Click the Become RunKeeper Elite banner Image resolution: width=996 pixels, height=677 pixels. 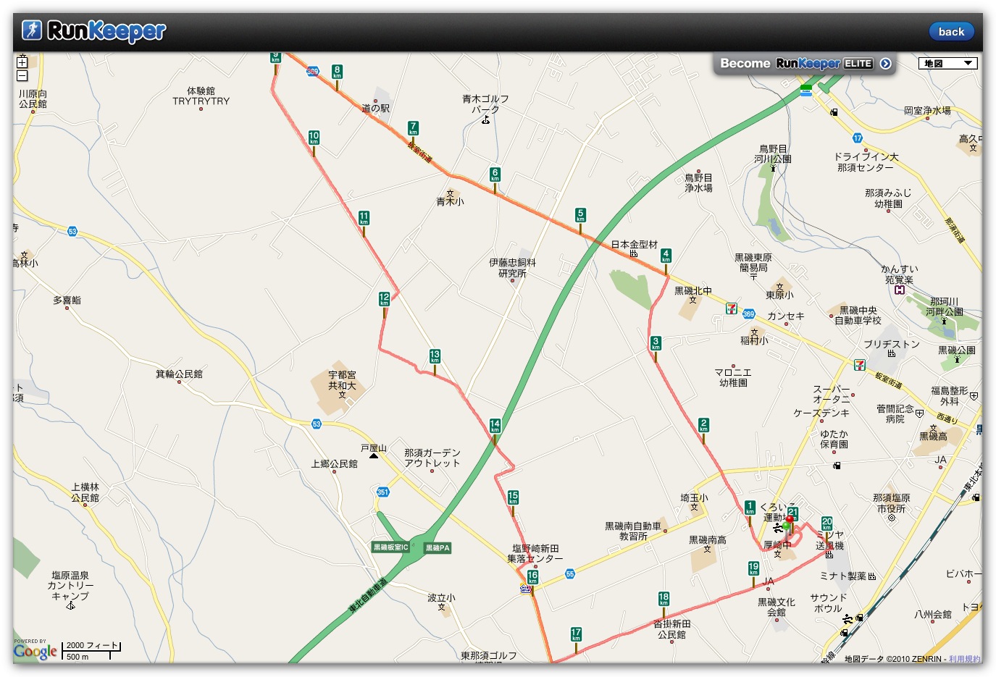(804, 64)
